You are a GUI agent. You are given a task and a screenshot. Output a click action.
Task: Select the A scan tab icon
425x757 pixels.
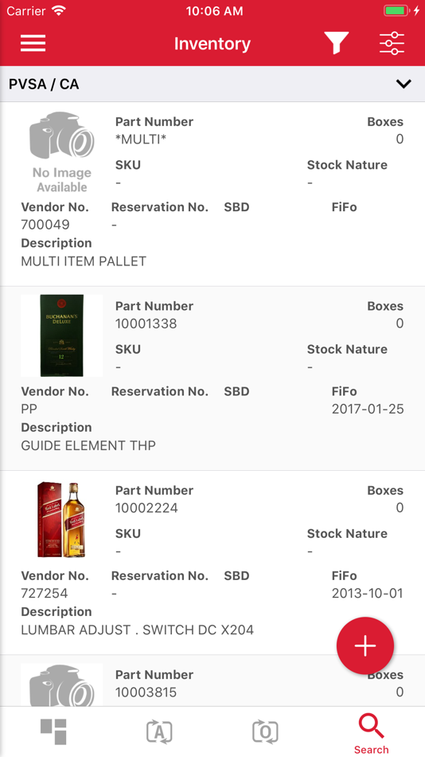click(159, 732)
